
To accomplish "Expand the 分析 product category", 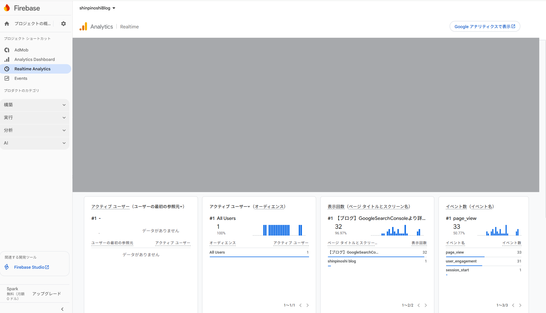I will pos(35,130).
